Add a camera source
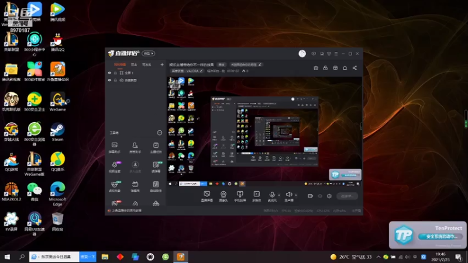468x263 pixels. pos(223,196)
